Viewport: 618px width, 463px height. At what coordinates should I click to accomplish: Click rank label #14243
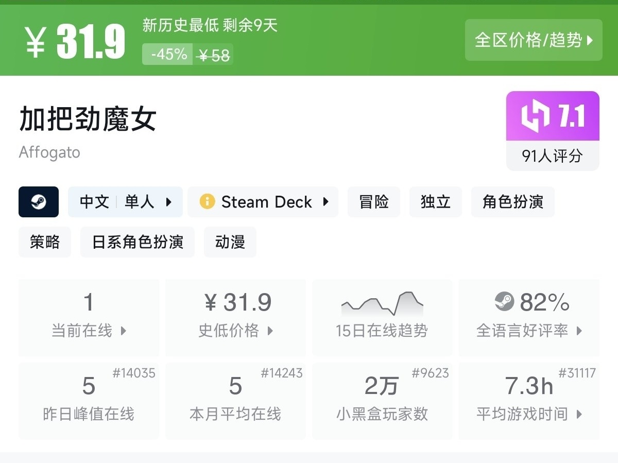[x=281, y=373]
